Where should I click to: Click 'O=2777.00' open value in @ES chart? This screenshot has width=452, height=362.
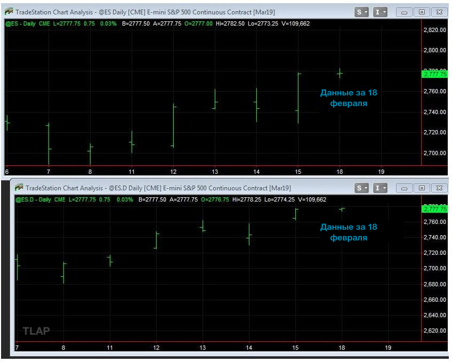tap(198, 23)
